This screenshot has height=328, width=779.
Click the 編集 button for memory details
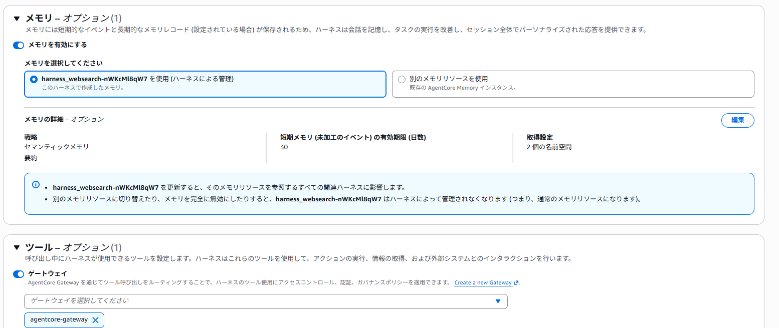pos(737,120)
